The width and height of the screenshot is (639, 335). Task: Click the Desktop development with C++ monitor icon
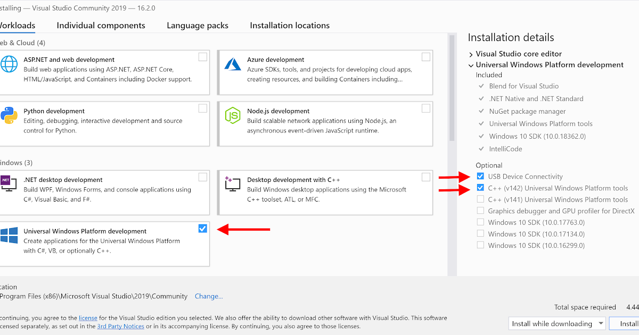233,184
